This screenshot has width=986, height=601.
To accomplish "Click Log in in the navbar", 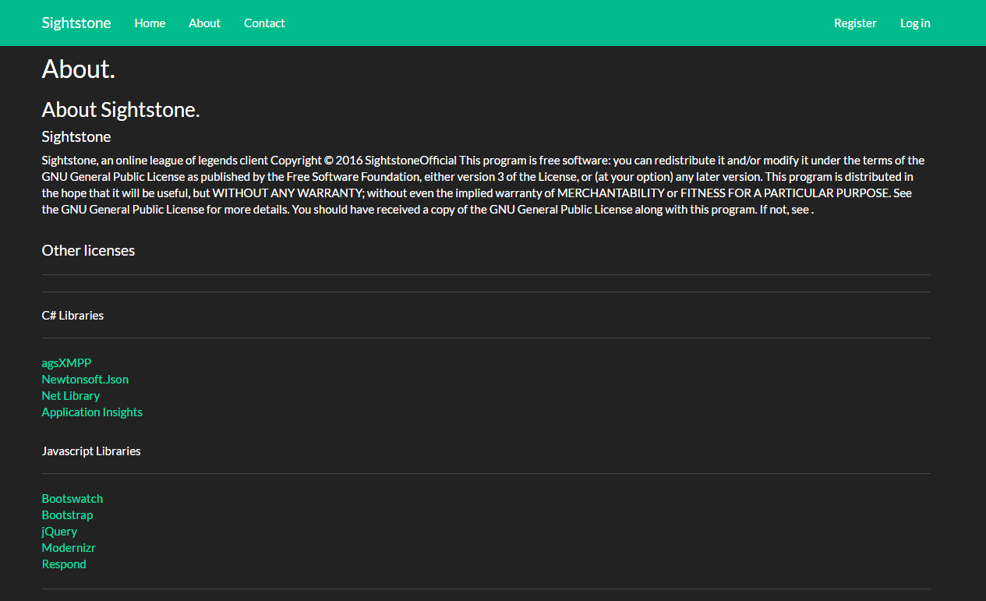I will (x=915, y=23).
